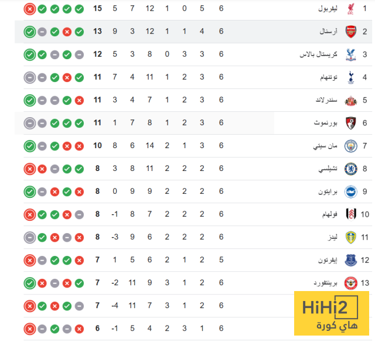Click the Arsenal club crest

point(351,32)
